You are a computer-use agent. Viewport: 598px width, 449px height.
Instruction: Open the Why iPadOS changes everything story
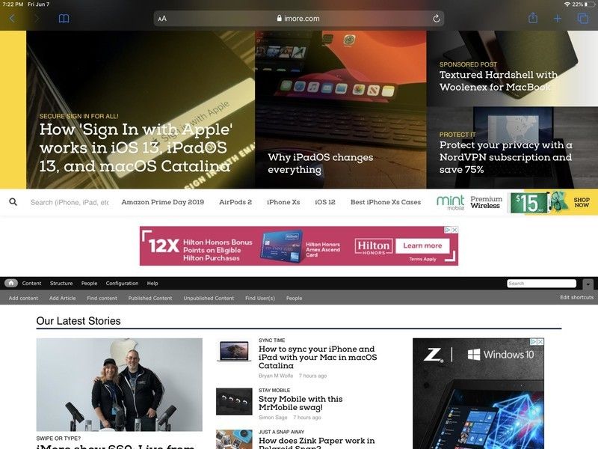[x=320, y=163]
